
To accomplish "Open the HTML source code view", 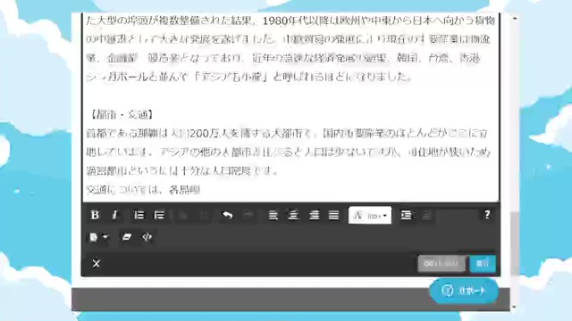I will click(x=147, y=237).
